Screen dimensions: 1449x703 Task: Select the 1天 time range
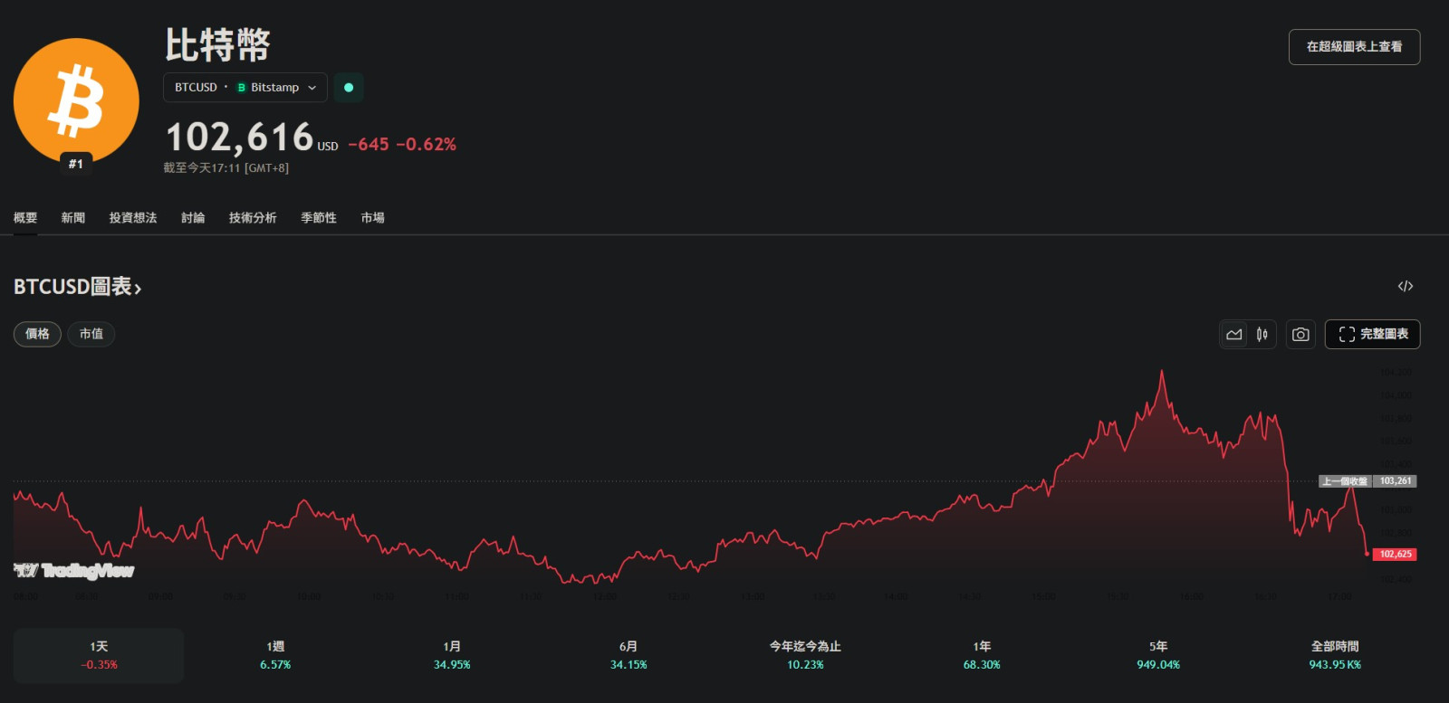[x=99, y=655]
